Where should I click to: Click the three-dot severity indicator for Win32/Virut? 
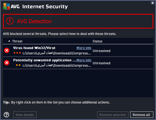[17, 53]
